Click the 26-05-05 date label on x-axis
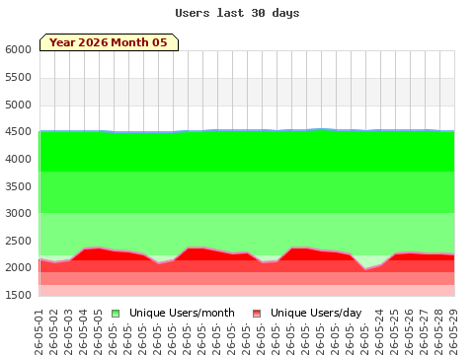The image size is (474, 355). (x=98, y=332)
